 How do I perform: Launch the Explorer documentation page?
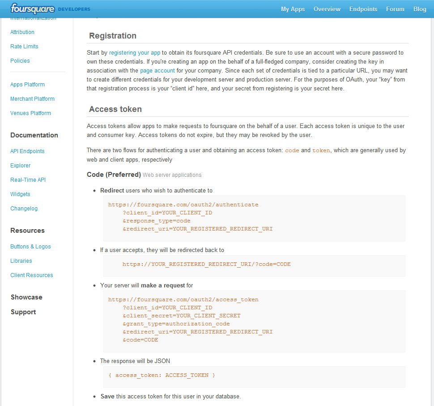click(21, 166)
